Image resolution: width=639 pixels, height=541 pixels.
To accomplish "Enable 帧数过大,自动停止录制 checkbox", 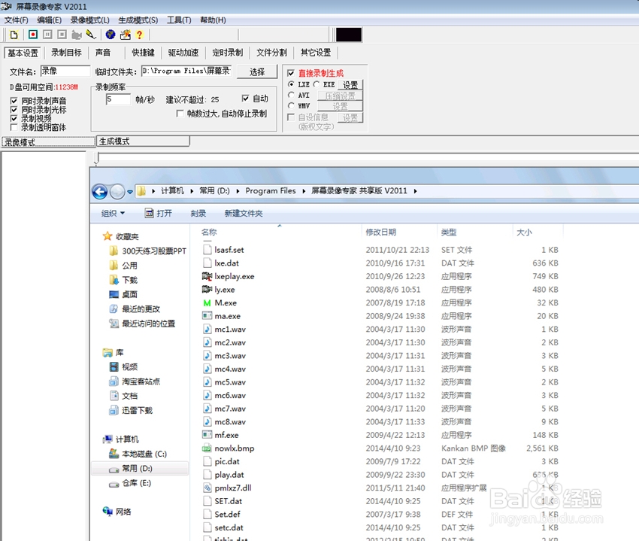I will pyautogui.click(x=180, y=114).
